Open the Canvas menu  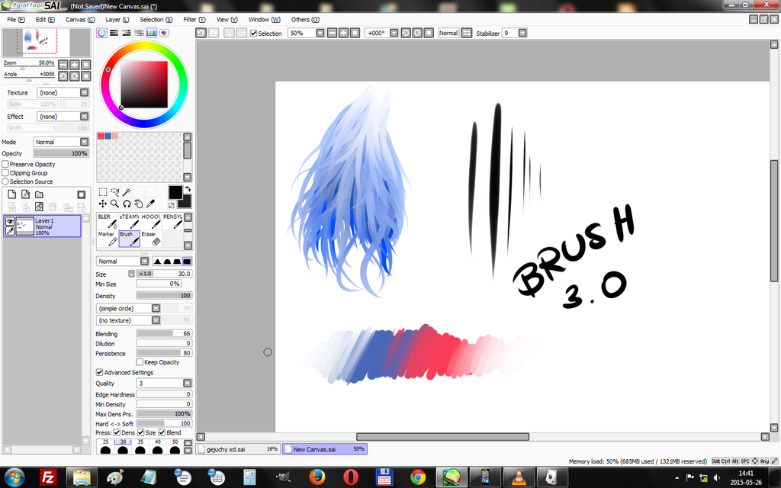point(80,19)
